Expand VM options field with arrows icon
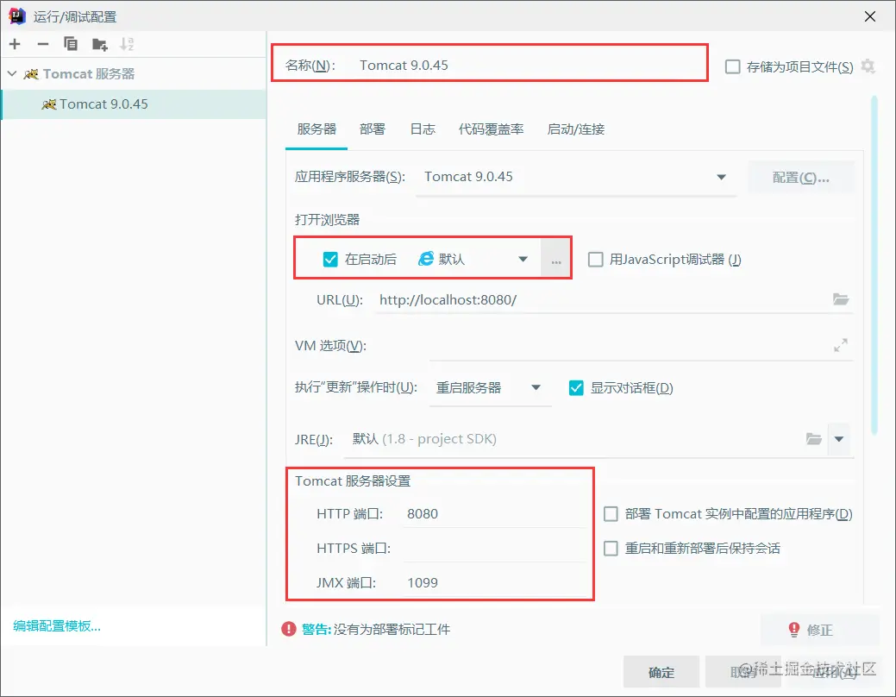 (x=841, y=345)
